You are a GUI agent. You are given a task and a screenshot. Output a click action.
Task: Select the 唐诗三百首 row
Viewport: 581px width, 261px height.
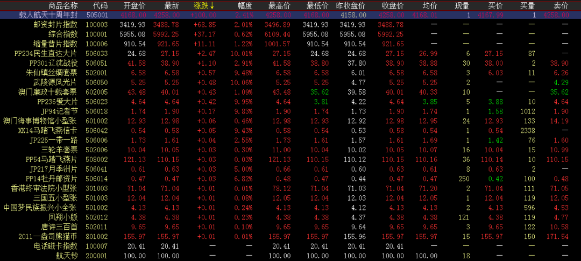tap(290, 227)
